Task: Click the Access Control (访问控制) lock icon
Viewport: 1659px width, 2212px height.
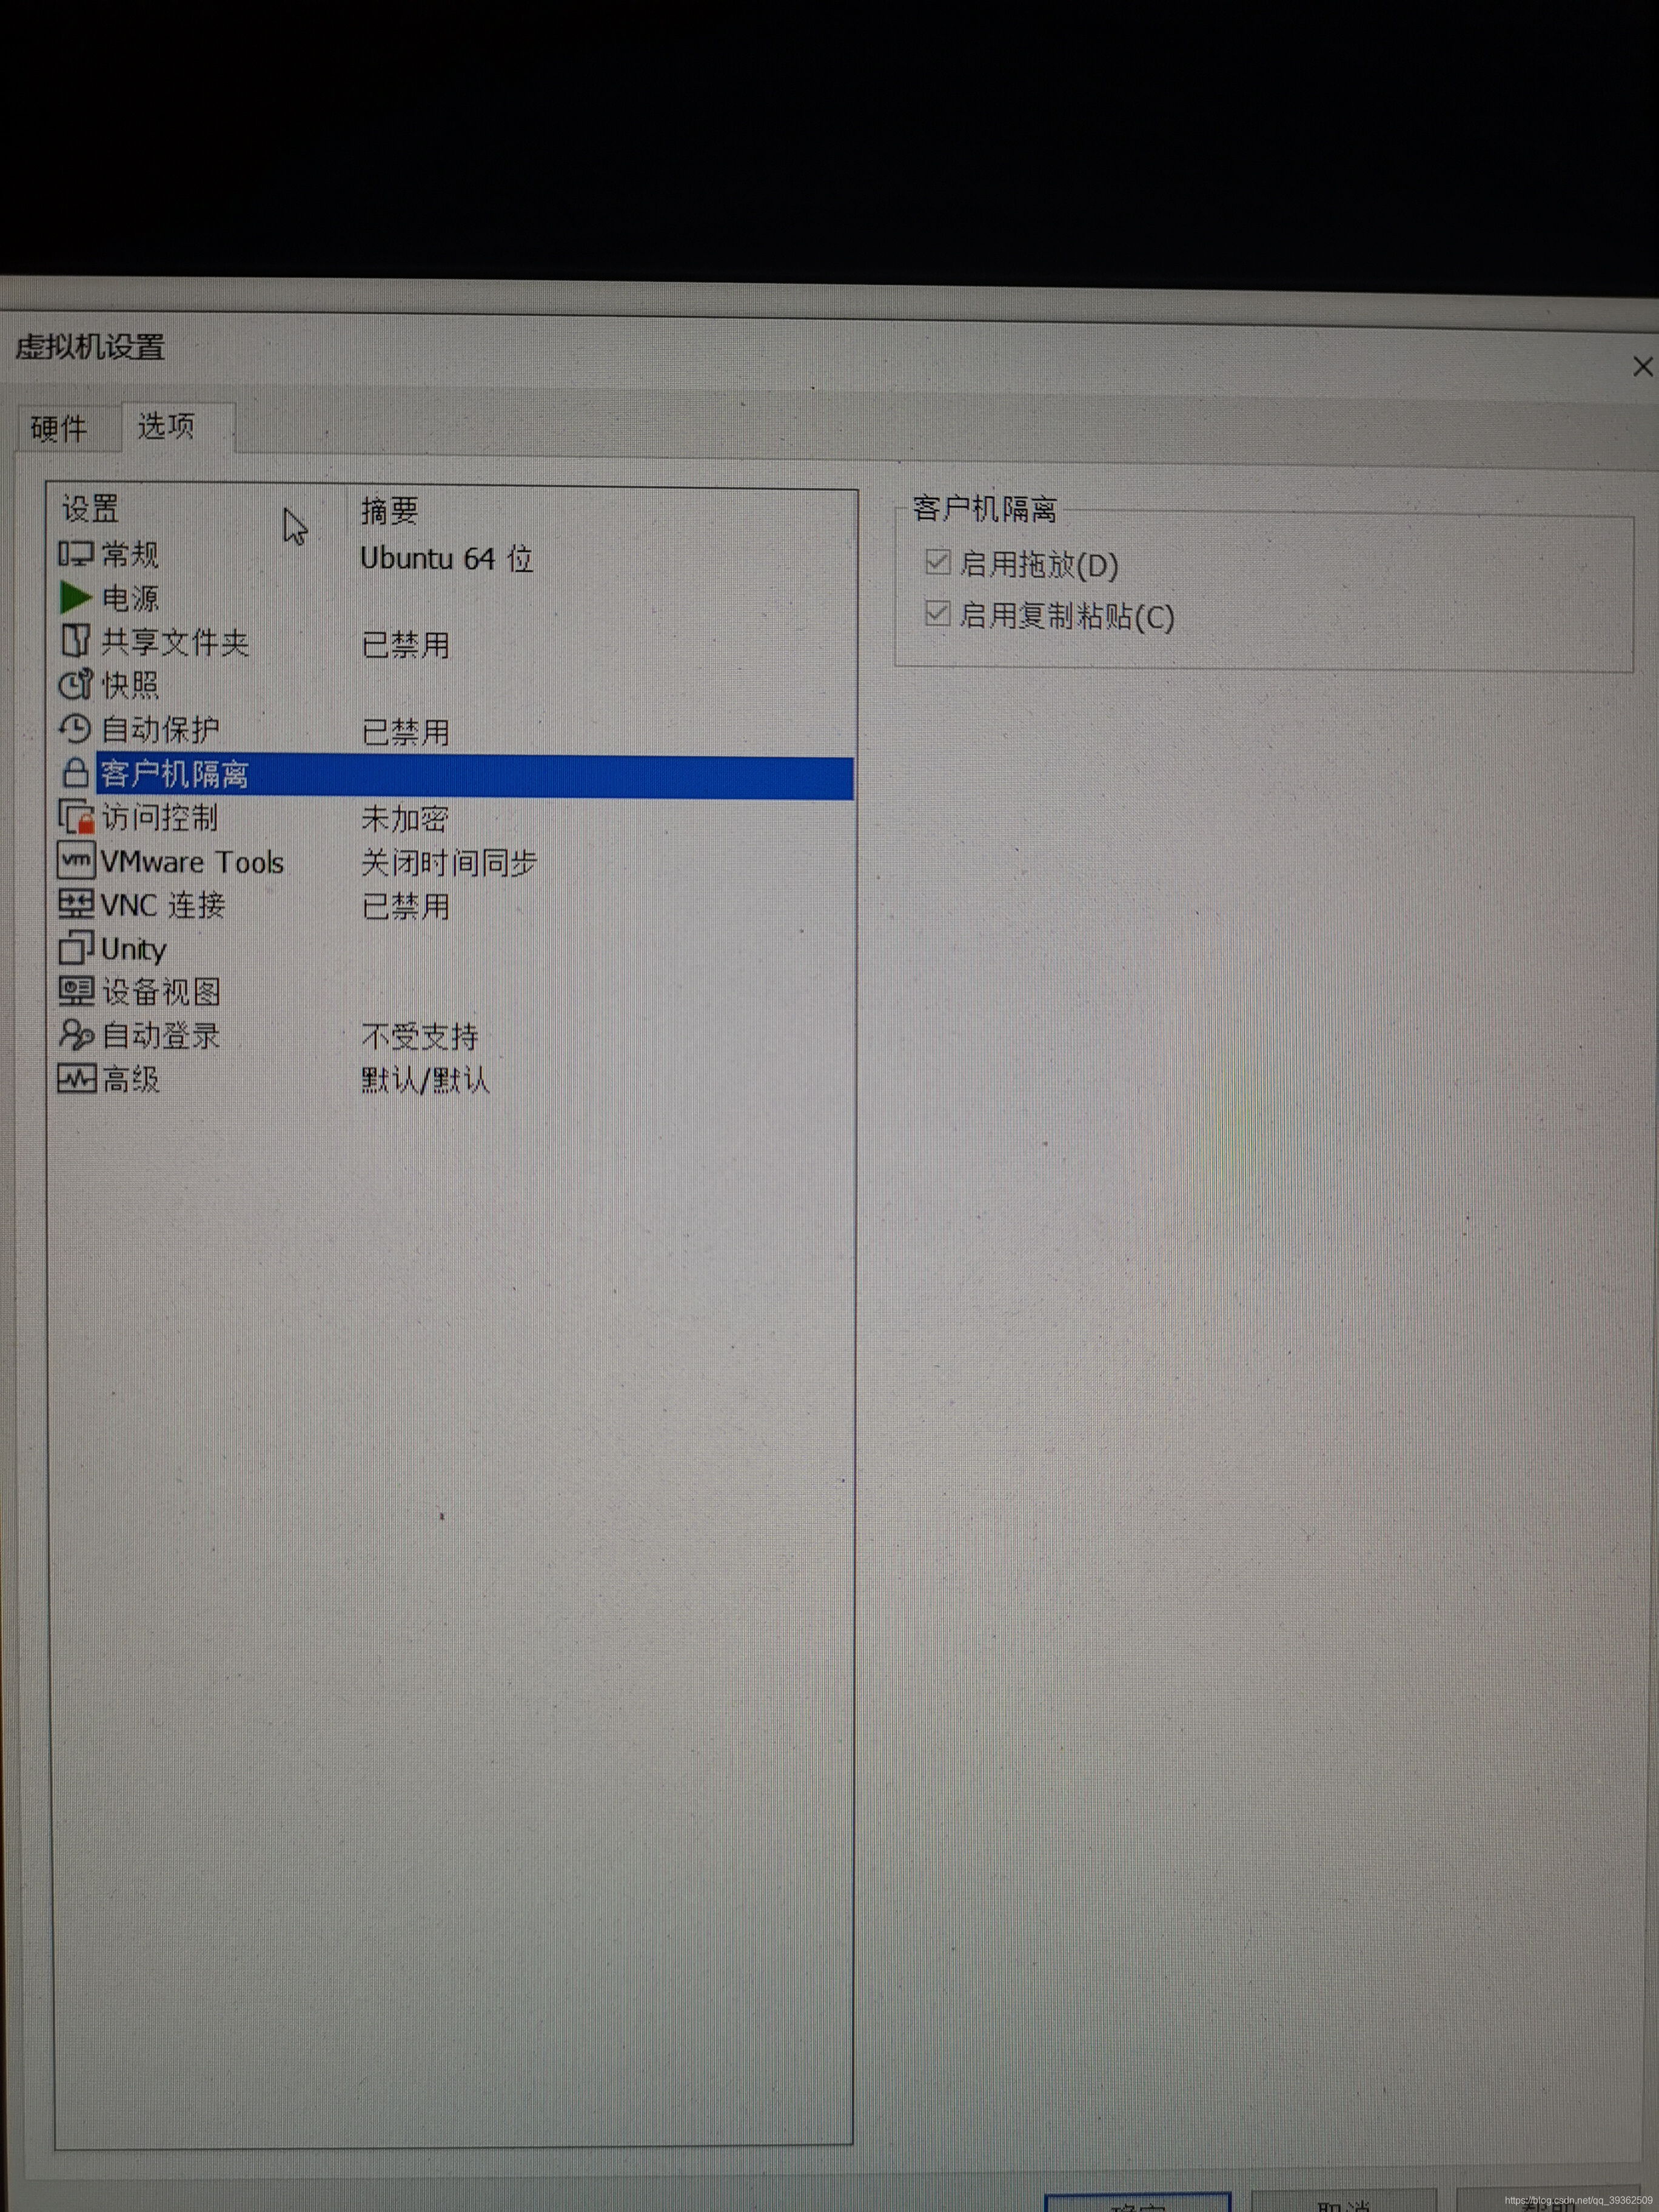Action: click(76, 818)
